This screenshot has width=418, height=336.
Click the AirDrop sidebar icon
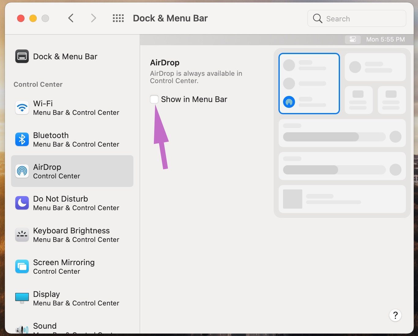(22, 171)
